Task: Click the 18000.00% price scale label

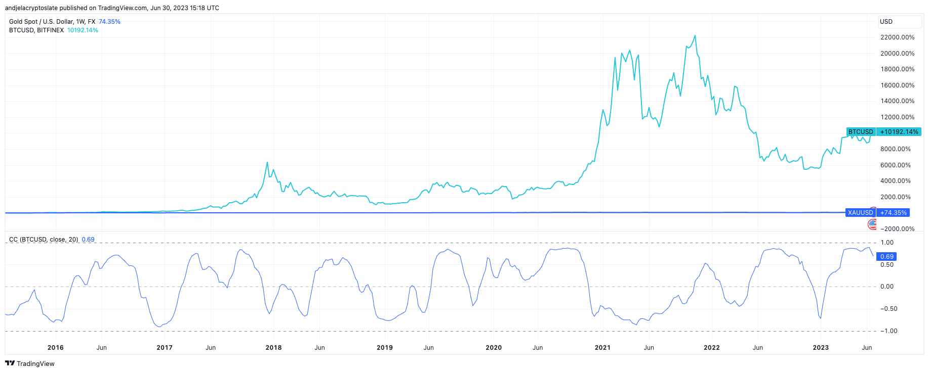Action: pyautogui.click(x=898, y=69)
